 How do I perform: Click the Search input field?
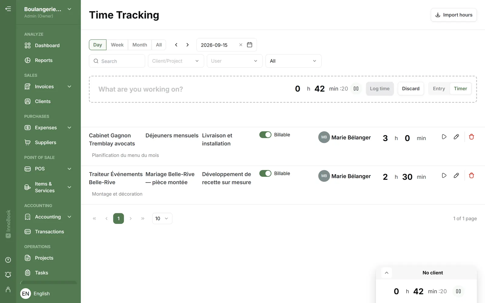[x=117, y=61]
